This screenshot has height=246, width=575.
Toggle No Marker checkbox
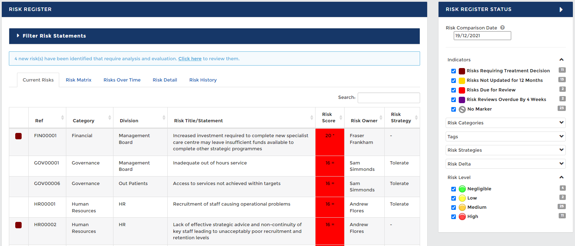[453, 110]
